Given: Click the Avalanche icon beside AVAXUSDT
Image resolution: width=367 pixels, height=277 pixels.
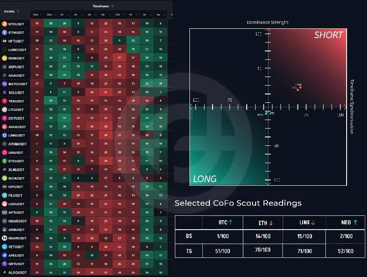Looking at the screenshot, I should pyautogui.click(x=4, y=127).
